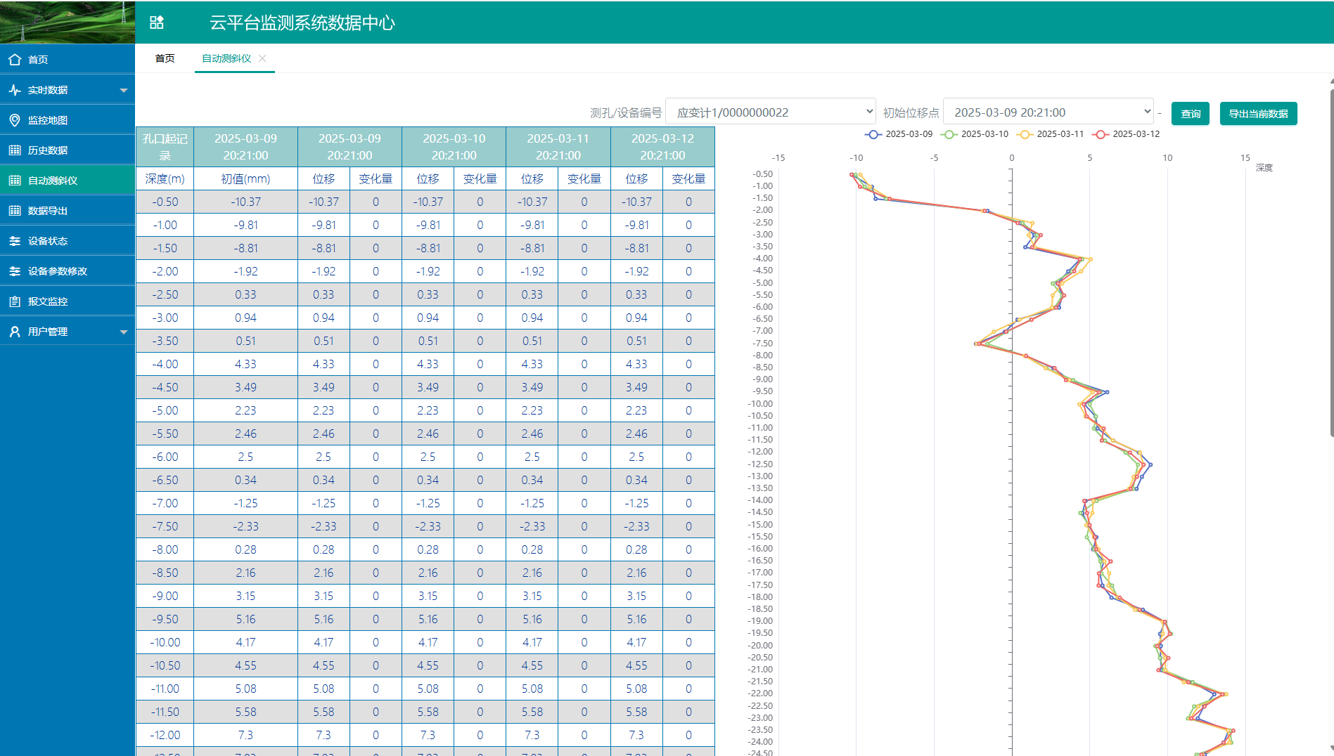The height and width of the screenshot is (756, 1334).
Task: Open the borehole/device number dropdown
Action: tap(770, 112)
